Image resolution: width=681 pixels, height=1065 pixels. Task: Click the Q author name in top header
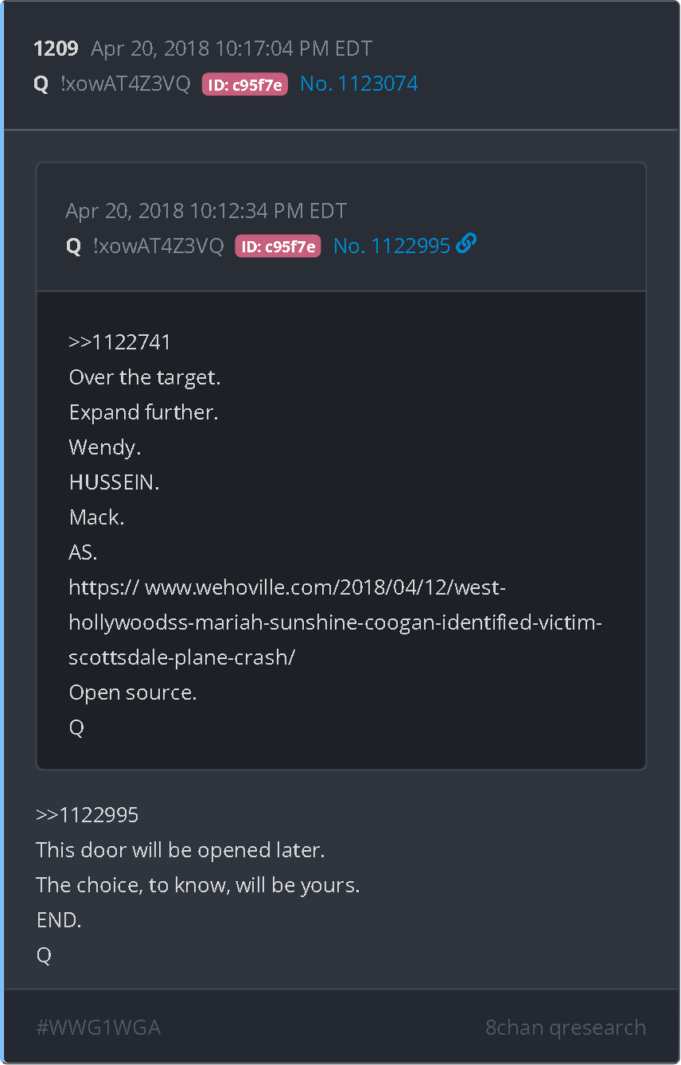pyautogui.click(x=41, y=84)
